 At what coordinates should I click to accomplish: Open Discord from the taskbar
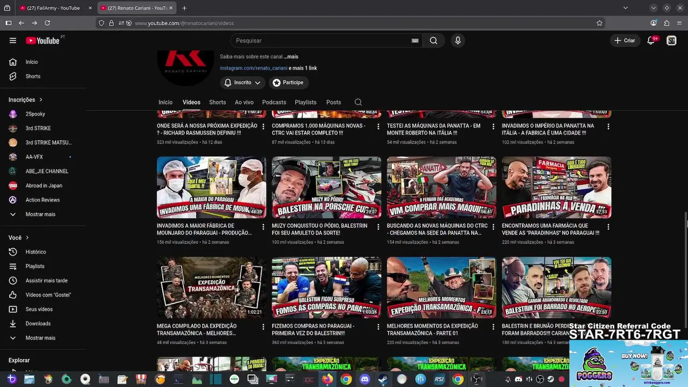pos(365,379)
